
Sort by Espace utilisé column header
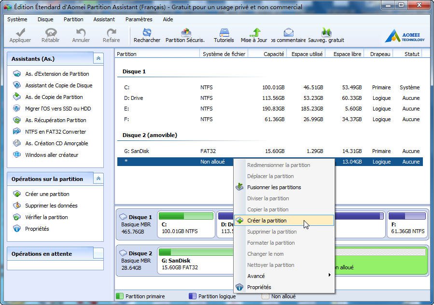click(306, 54)
